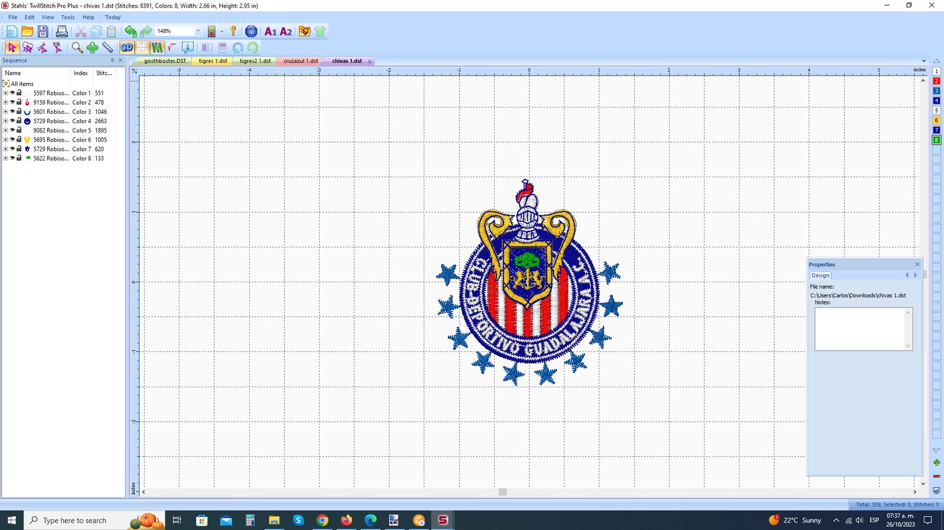This screenshot has width=944, height=530.
Task: Select the Design tab in Properties
Action: click(x=820, y=275)
